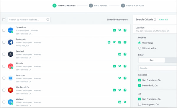Open the Opendoor company name
Screen dimensions: 177x108
[21, 27]
